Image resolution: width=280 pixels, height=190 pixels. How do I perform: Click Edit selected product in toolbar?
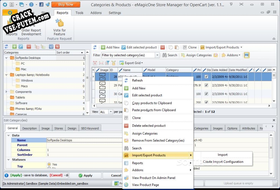139,47
